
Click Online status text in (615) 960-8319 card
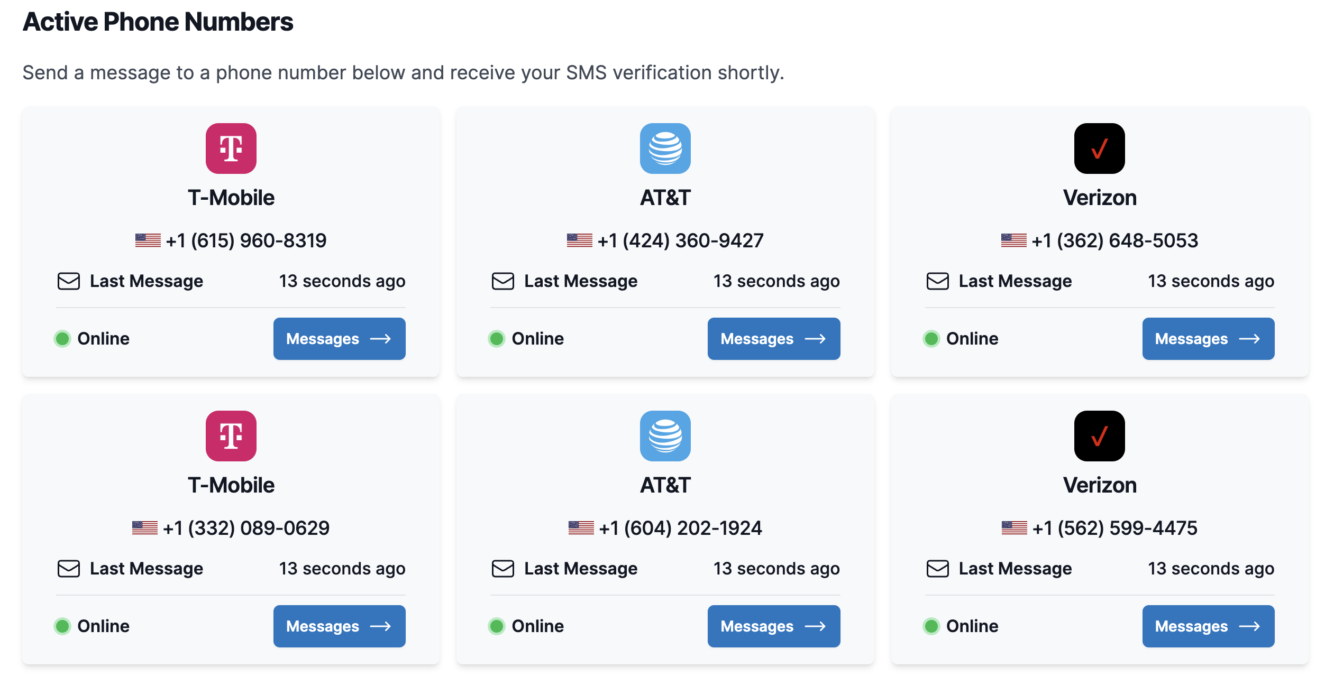click(x=104, y=339)
